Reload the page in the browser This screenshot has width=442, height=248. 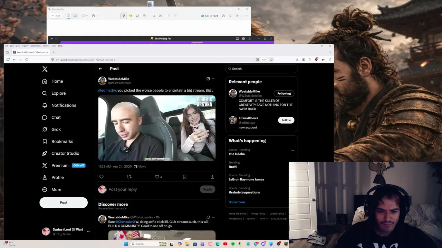[x=27, y=60]
